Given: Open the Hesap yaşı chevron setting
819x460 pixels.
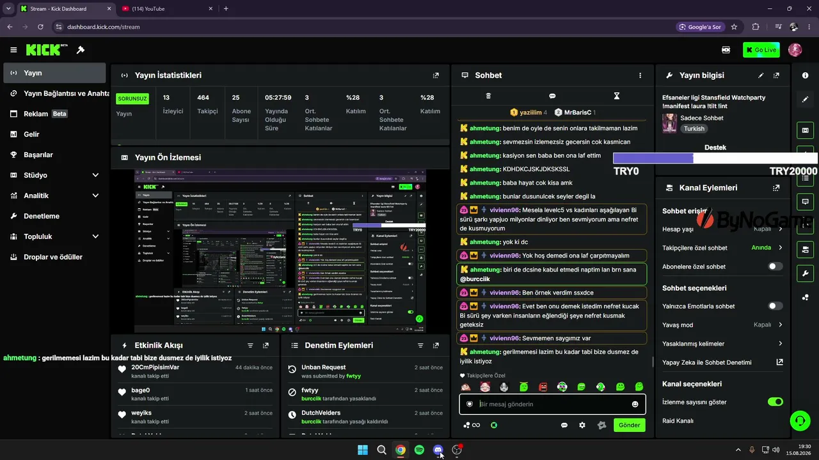Looking at the screenshot, I should coord(780,229).
